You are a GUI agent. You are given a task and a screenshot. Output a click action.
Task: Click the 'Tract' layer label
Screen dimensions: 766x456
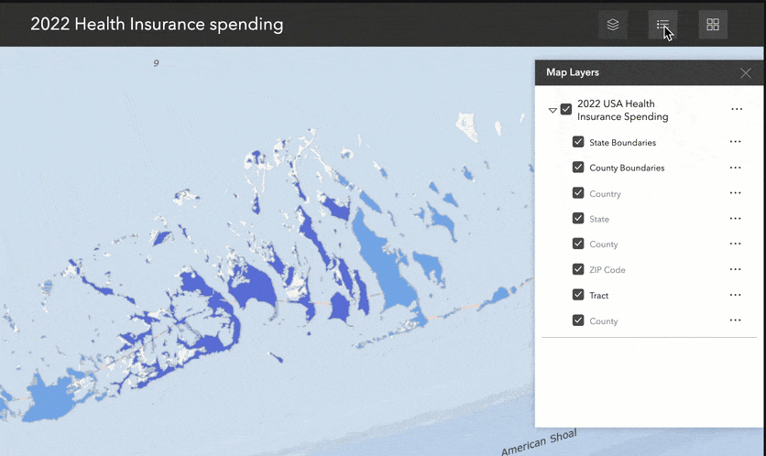pyautogui.click(x=599, y=296)
